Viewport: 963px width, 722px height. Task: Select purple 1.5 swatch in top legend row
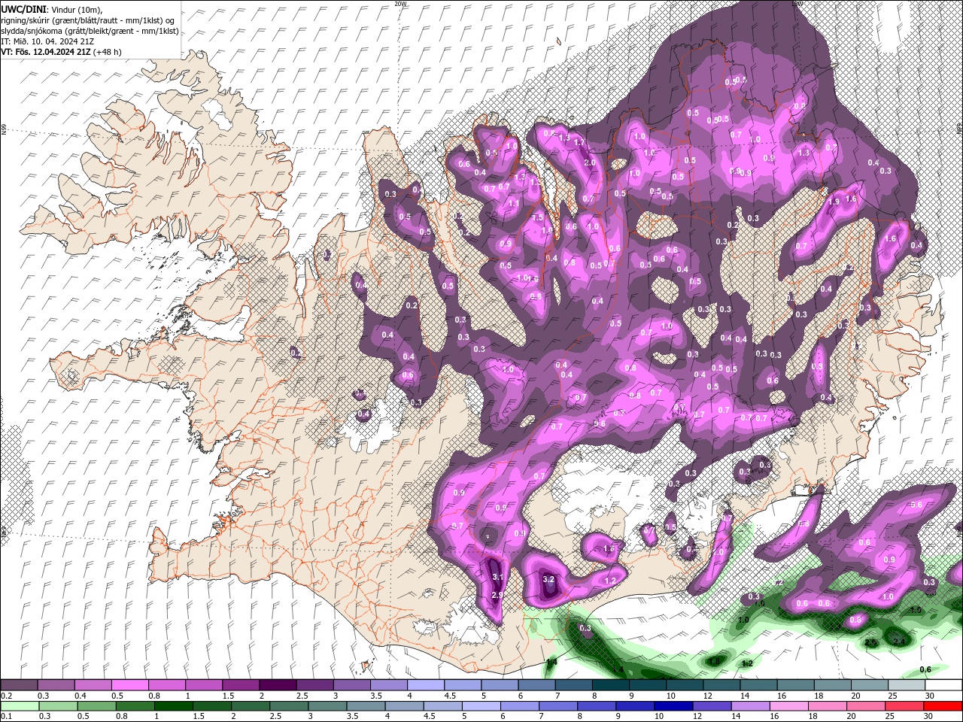pos(241,685)
